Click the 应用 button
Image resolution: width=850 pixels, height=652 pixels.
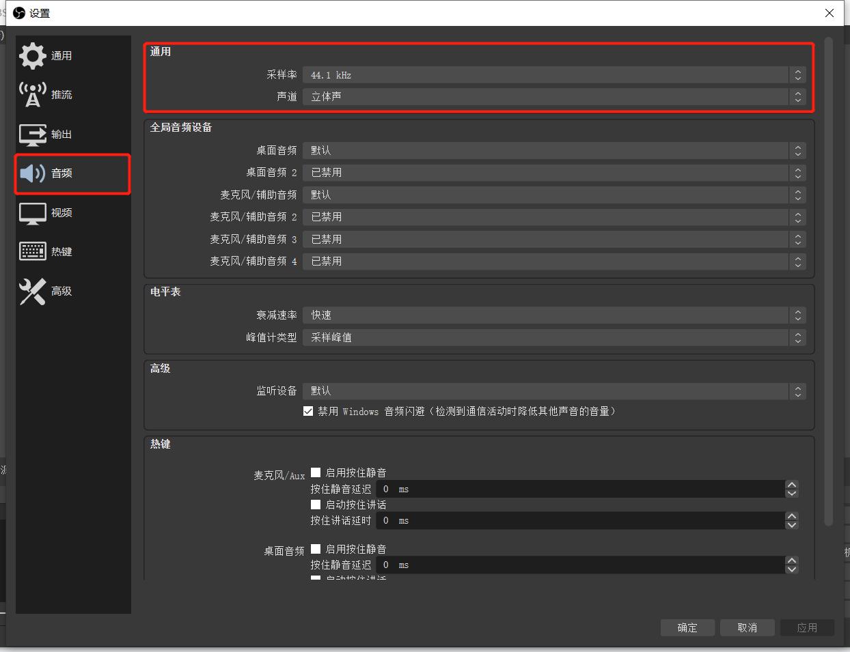coord(807,627)
